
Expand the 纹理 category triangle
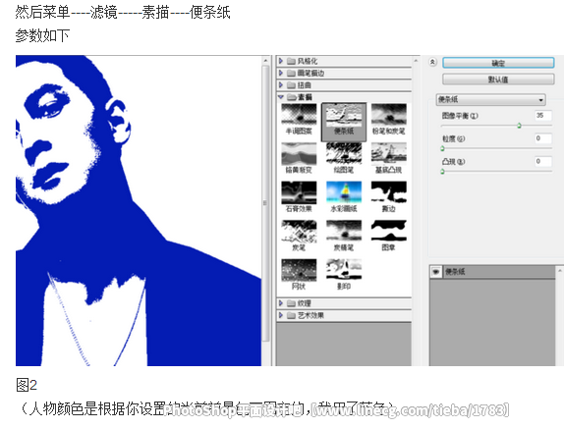click(281, 303)
